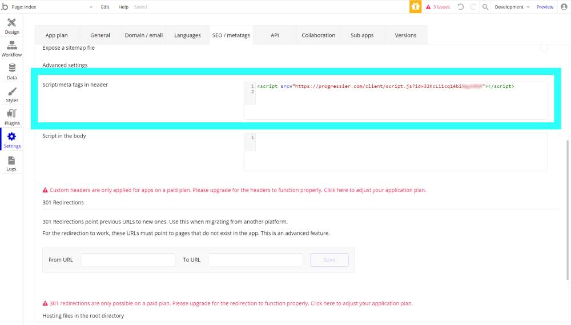Click inside Script in the body editor
571x325 pixels.
[396, 152]
